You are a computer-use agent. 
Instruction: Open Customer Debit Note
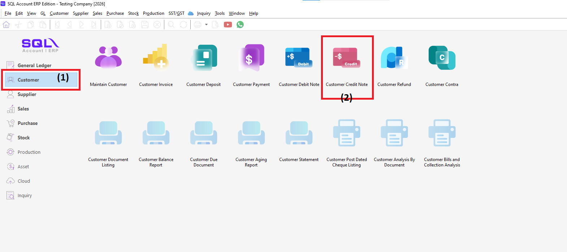(299, 57)
